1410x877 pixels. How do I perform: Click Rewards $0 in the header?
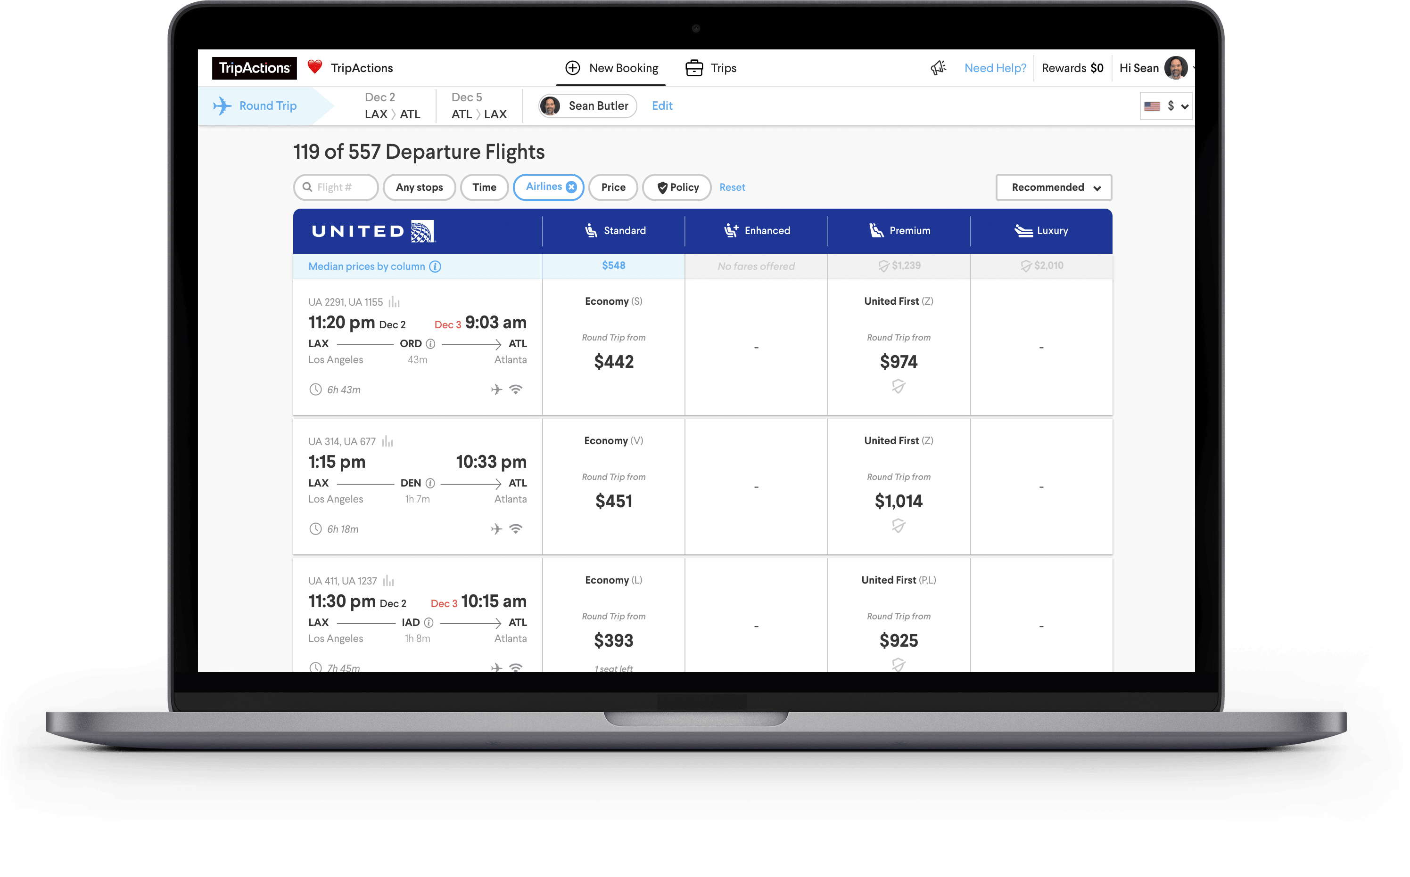click(x=1073, y=68)
